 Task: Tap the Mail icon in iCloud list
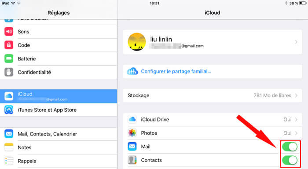click(132, 147)
